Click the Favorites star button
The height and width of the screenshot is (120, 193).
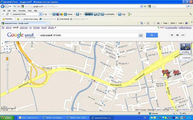[7, 19]
